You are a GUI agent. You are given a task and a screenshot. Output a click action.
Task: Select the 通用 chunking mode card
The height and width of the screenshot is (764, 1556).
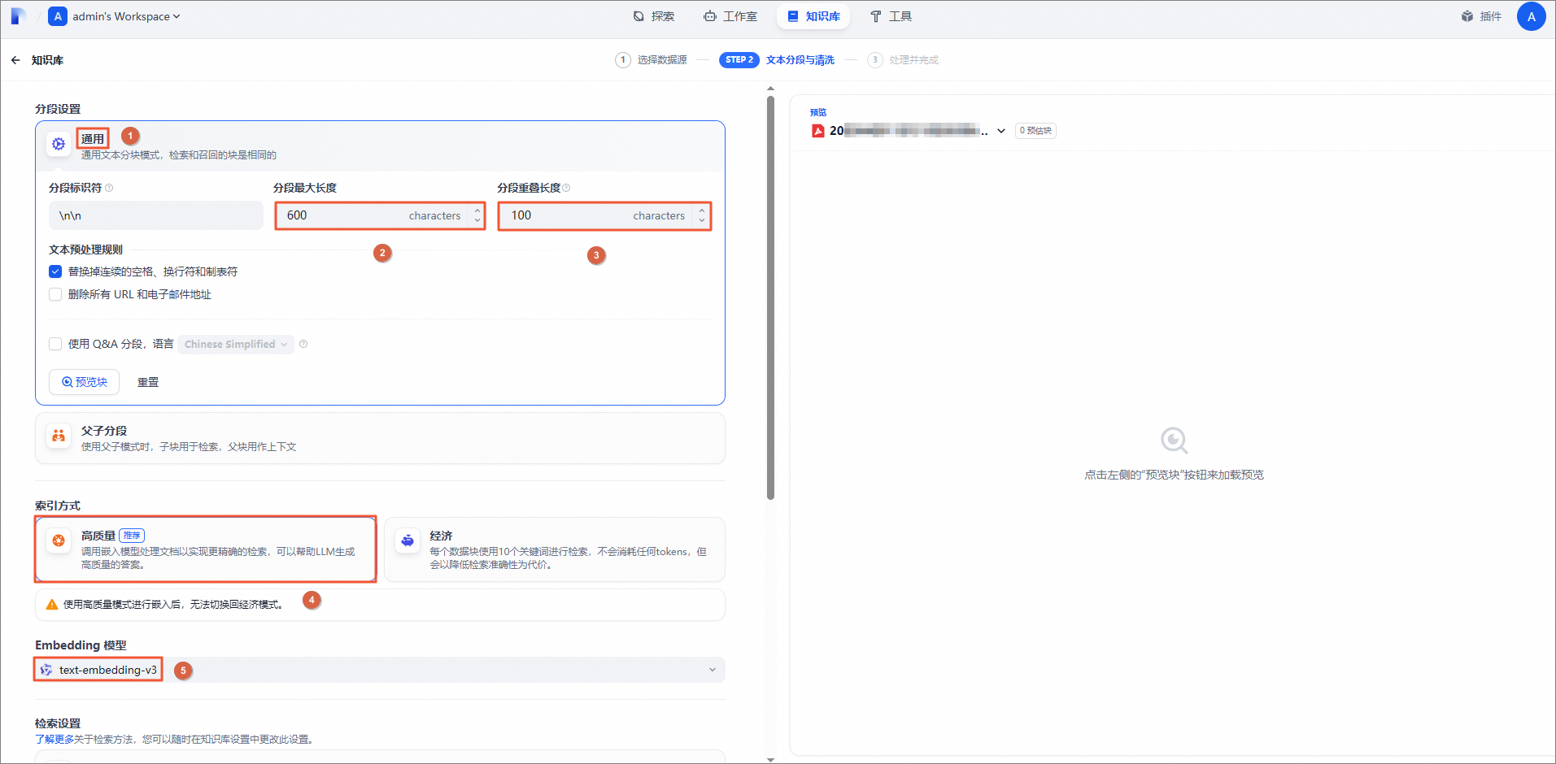point(380,146)
